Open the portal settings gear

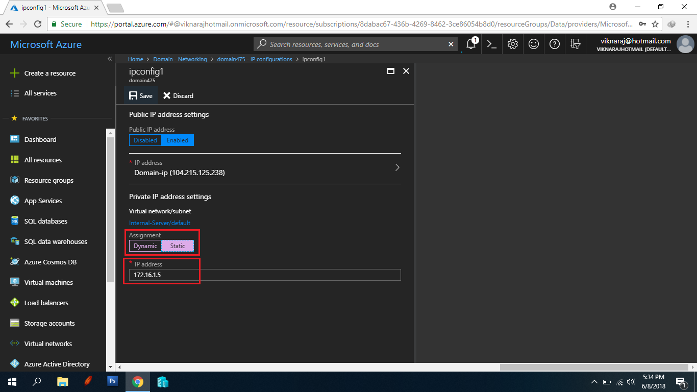click(x=512, y=44)
